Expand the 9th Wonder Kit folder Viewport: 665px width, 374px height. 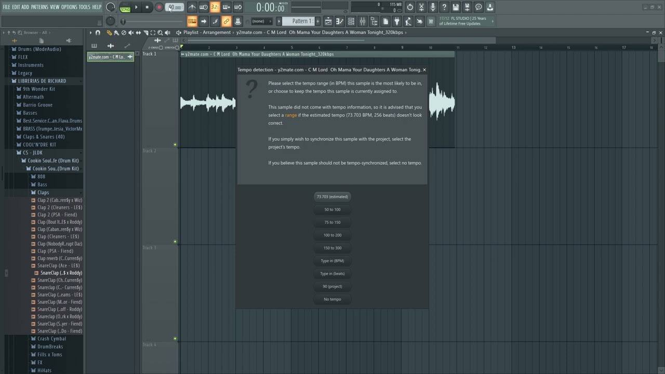click(x=39, y=89)
